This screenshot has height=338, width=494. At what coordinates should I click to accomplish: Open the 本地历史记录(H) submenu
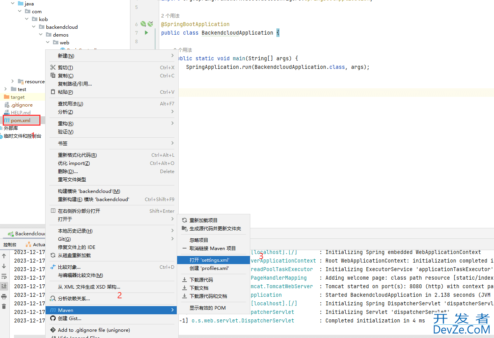tap(112, 231)
